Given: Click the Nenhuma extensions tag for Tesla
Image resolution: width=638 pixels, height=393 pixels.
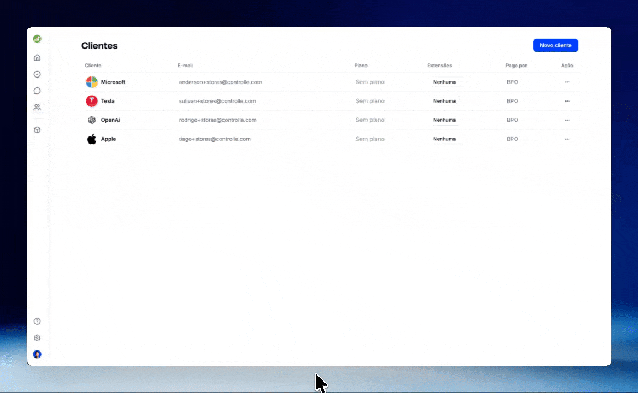Looking at the screenshot, I should tap(444, 101).
